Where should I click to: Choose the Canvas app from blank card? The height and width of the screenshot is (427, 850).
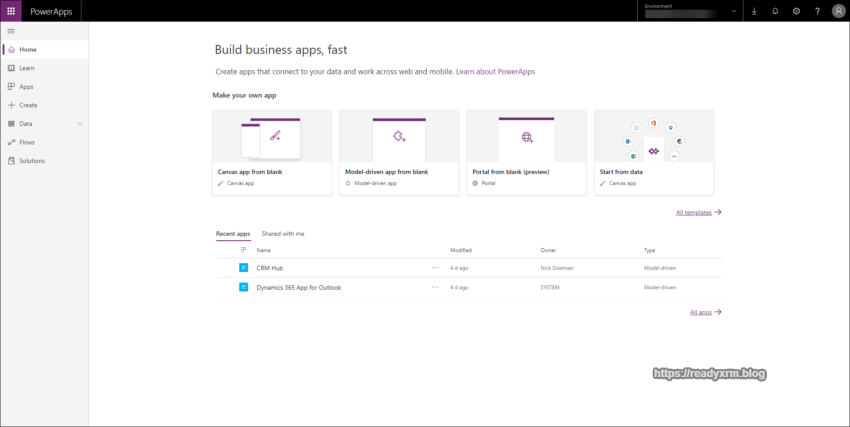pos(272,152)
